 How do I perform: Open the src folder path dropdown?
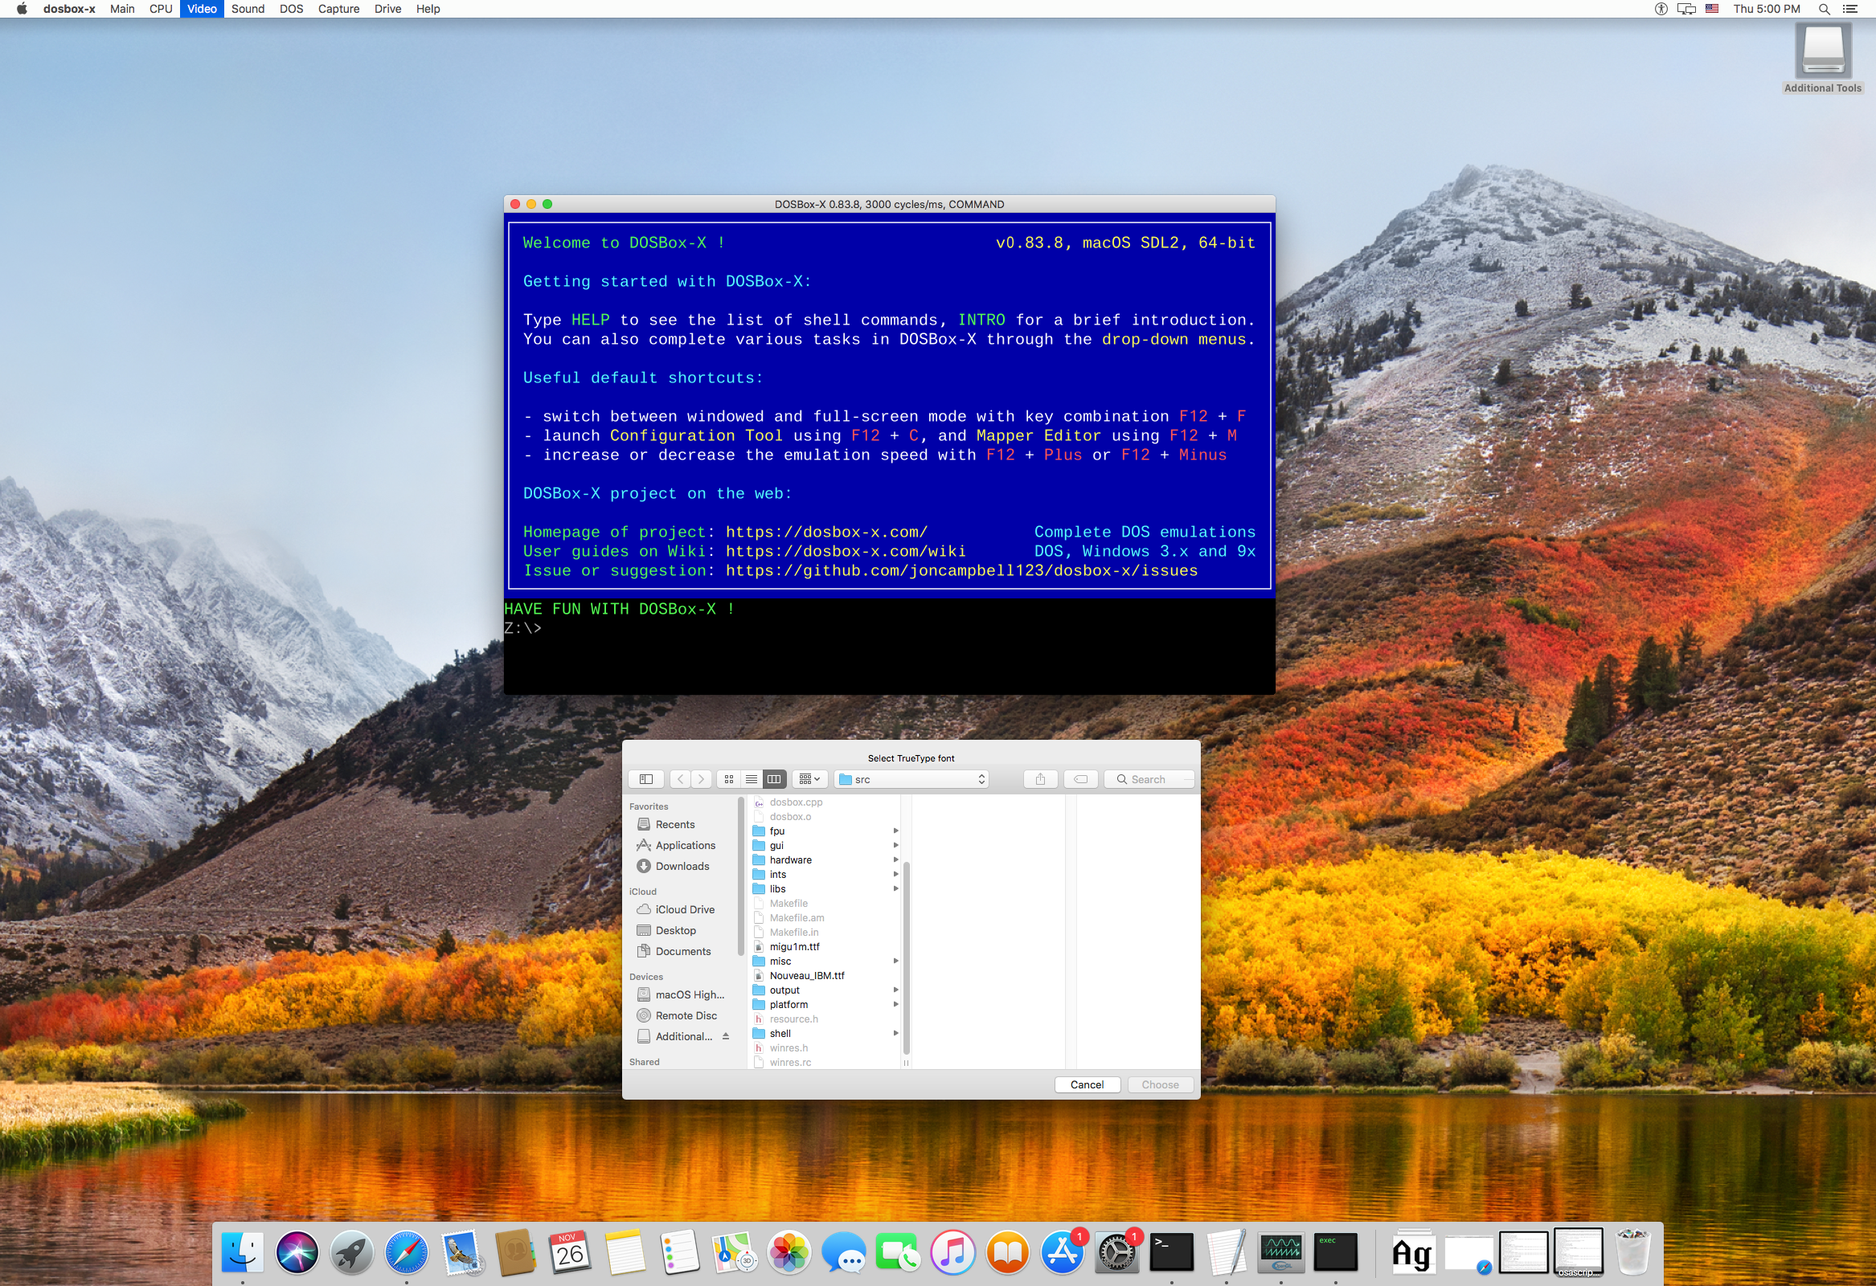click(911, 779)
